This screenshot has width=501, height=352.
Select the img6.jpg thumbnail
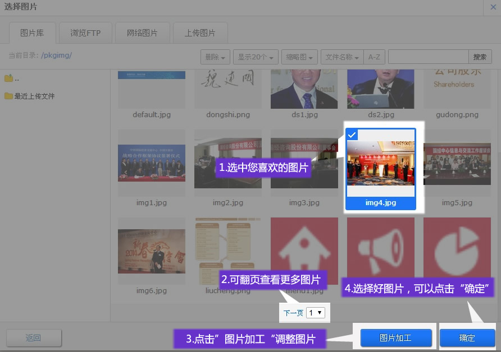click(x=152, y=251)
